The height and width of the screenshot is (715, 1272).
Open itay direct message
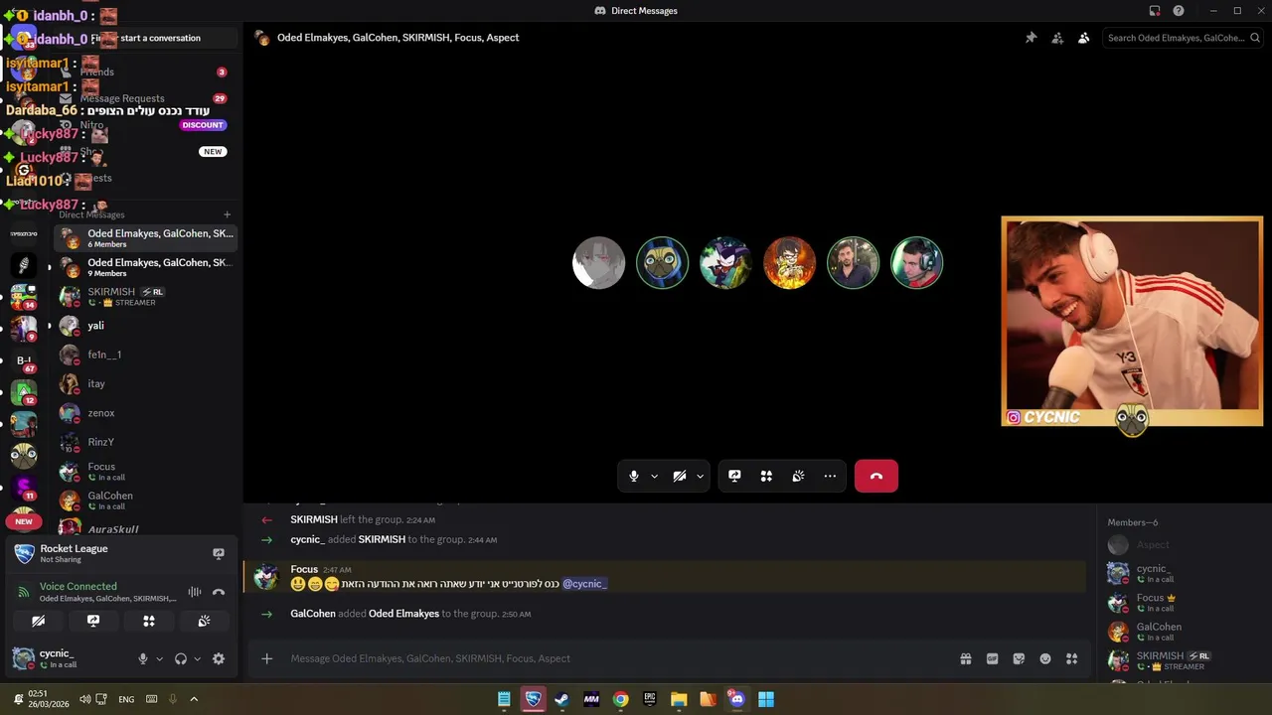[144, 383]
